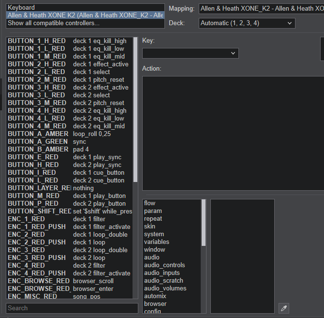Select ENC_3_RED deck 2 loop_double

point(70,250)
